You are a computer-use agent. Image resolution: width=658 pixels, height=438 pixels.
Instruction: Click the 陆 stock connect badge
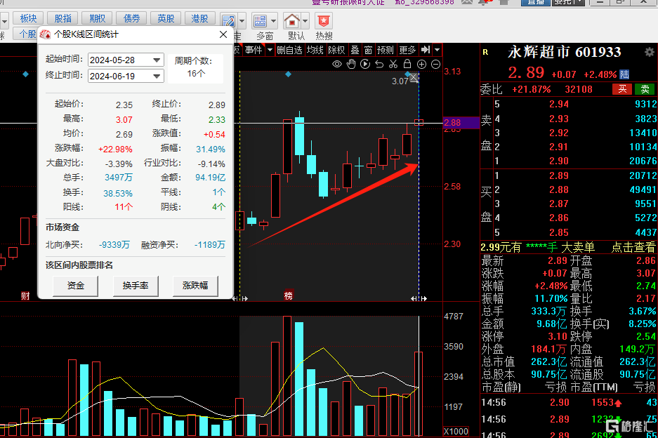pos(624,74)
